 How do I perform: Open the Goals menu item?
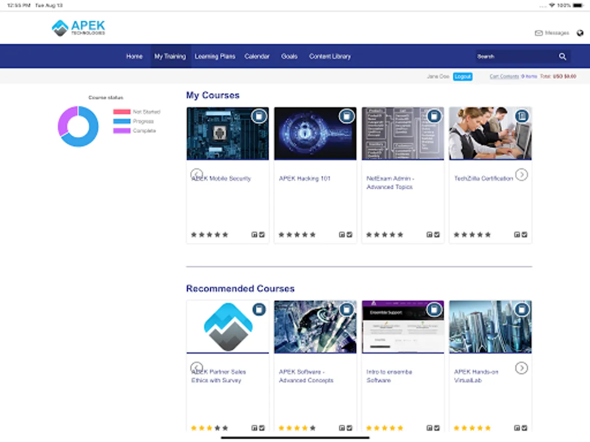click(289, 56)
